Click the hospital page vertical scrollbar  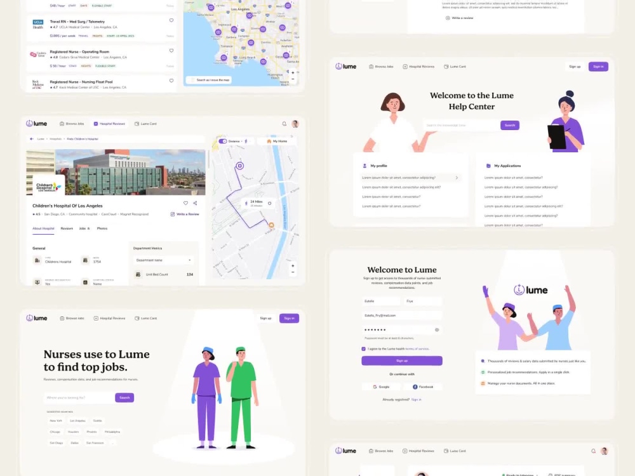[208, 160]
